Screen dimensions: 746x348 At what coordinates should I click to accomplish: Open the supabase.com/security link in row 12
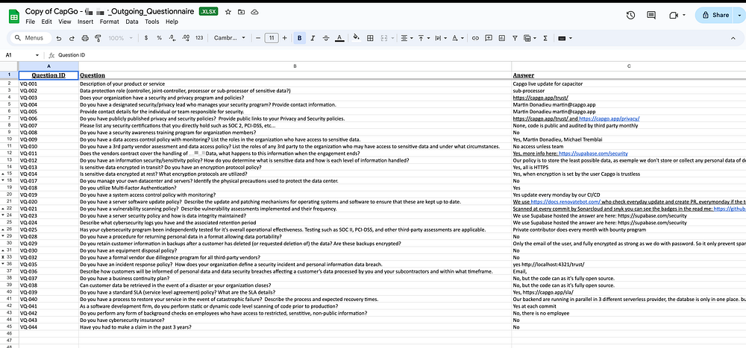[594, 154]
